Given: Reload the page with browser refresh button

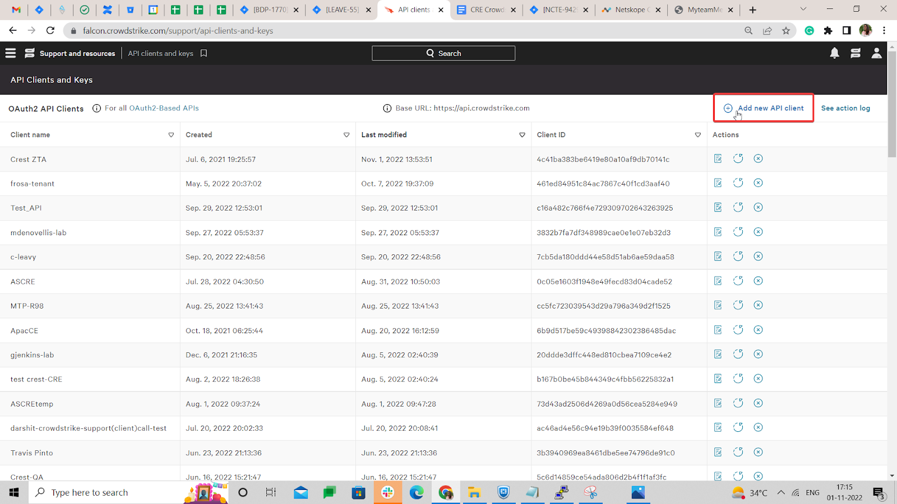Looking at the screenshot, I should 50,31.
